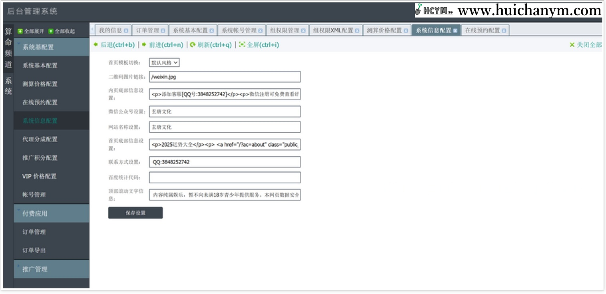Close the 订单管理 tab with its x icon
This screenshot has height=294, width=606.
(x=163, y=31)
